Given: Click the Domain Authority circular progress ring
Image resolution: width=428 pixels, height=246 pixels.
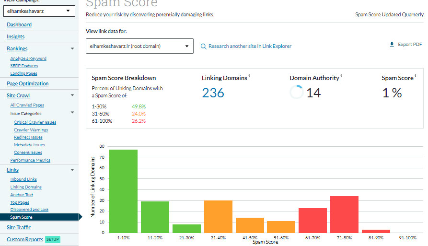Looking at the screenshot, I should (x=297, y=93).
